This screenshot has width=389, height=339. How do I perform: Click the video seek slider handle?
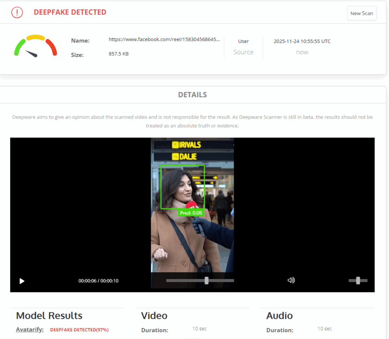point(207,280)
